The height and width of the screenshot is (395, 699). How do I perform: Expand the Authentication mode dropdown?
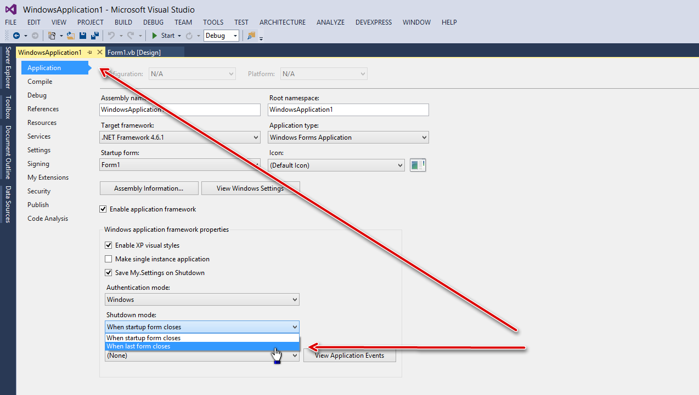[x=202, y=300]
